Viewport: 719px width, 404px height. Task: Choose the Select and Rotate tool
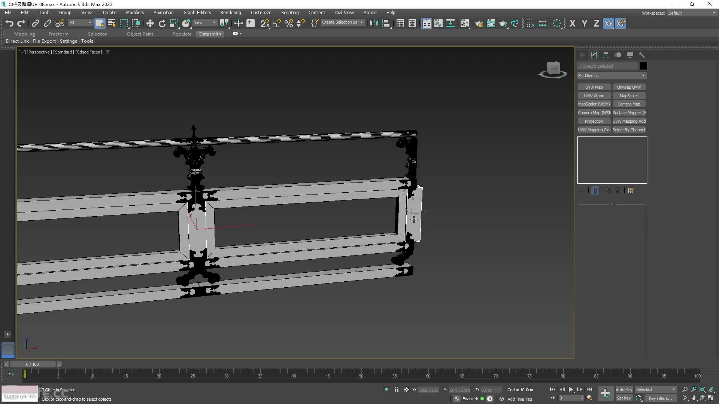[162, 23]
